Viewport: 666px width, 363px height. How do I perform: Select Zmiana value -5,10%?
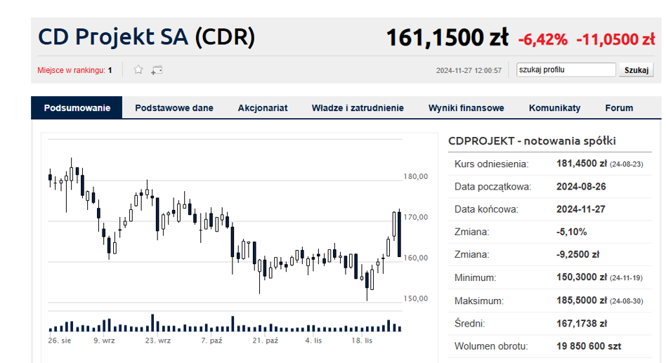point(572,232)
